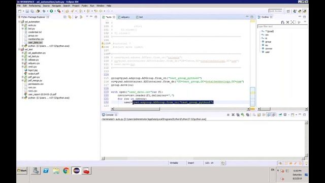Viewport: 325px width, 183px height.
Task: Select adquery.py in Package Explorer
Action: (34, 63)
